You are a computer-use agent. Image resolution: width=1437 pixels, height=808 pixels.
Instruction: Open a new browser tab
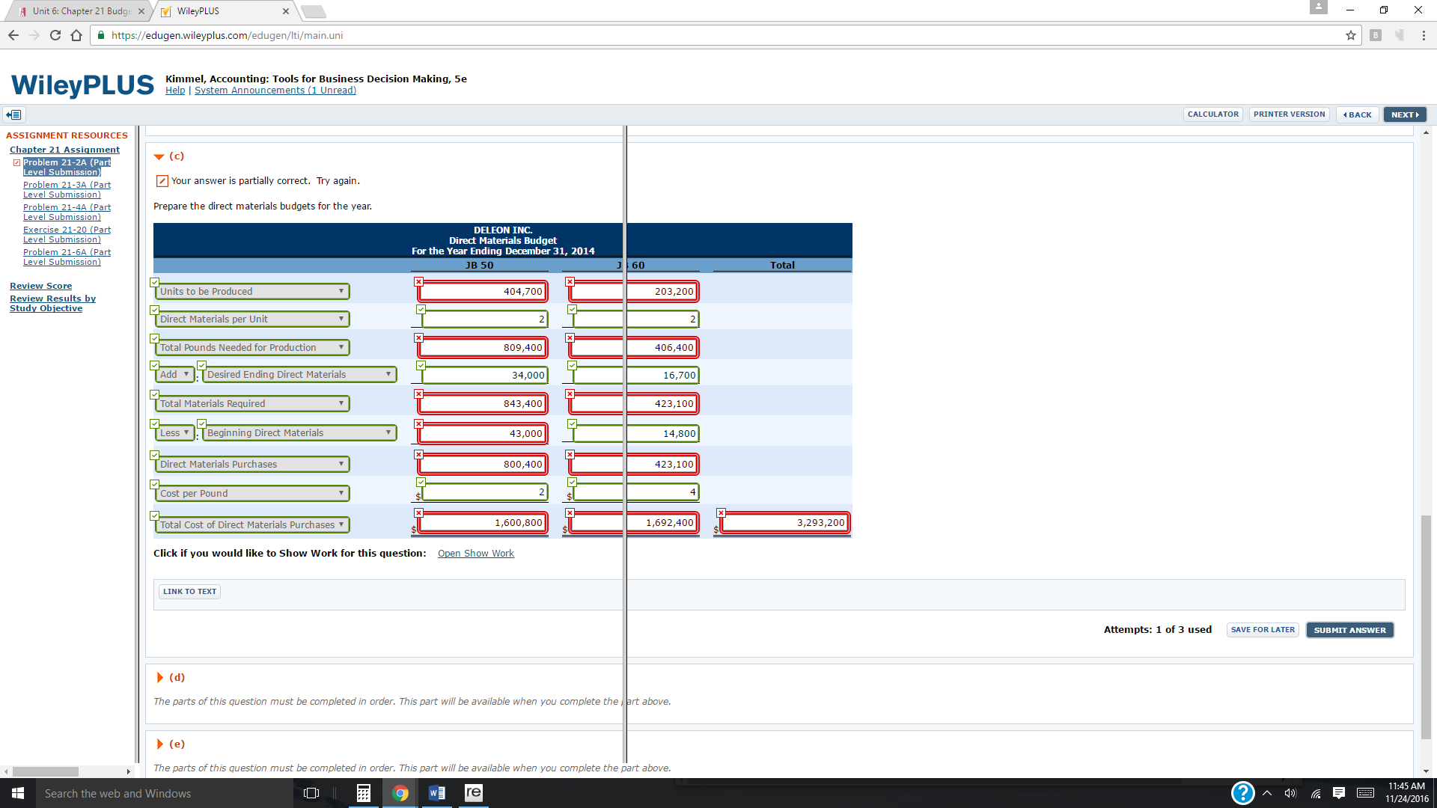[313, 11]
